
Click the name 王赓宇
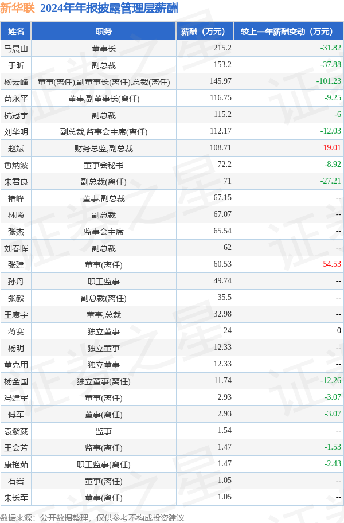click(16, 315)
